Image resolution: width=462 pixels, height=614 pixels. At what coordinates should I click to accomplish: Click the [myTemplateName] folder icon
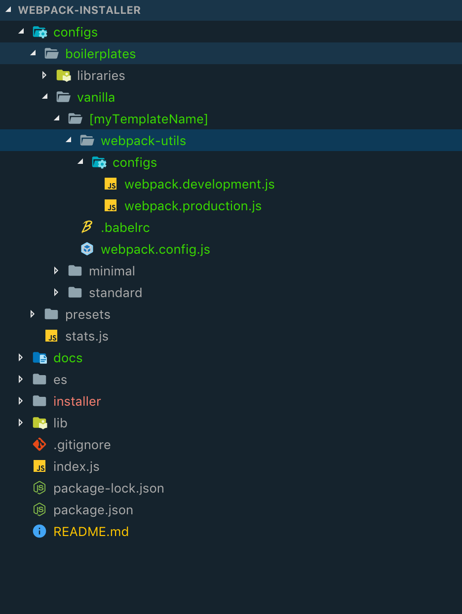[x=75, y=118]
